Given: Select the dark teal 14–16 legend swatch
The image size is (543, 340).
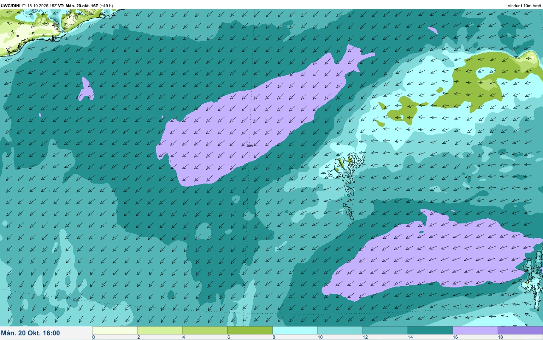Looking at the screenshot, I should tap(430, 330).
